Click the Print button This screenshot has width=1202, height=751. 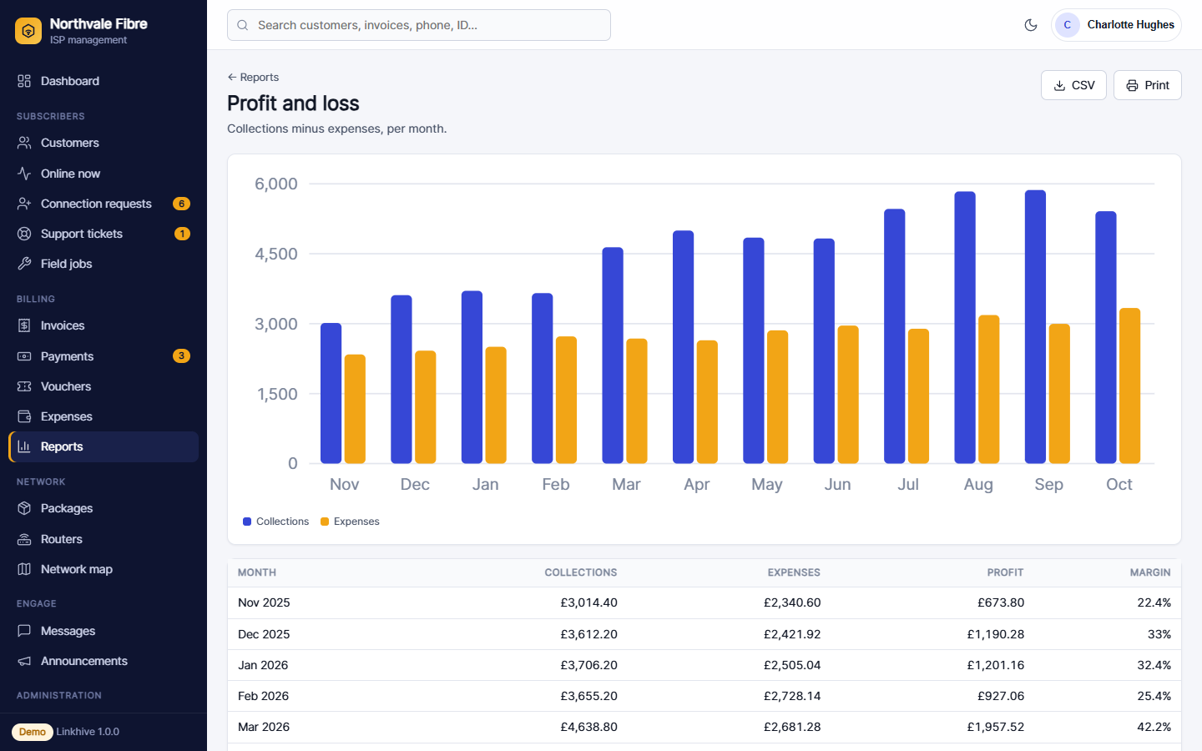point(1147,85)
